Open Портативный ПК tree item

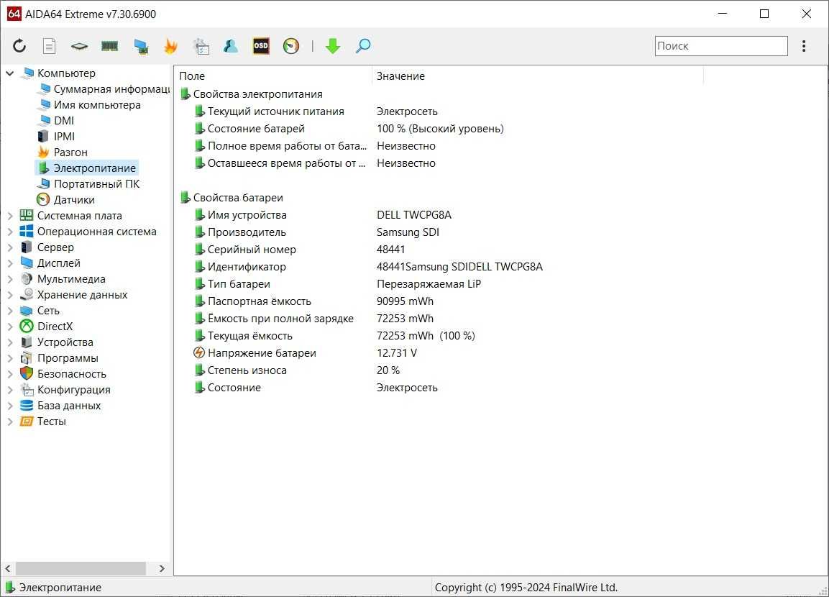point(88,184)
